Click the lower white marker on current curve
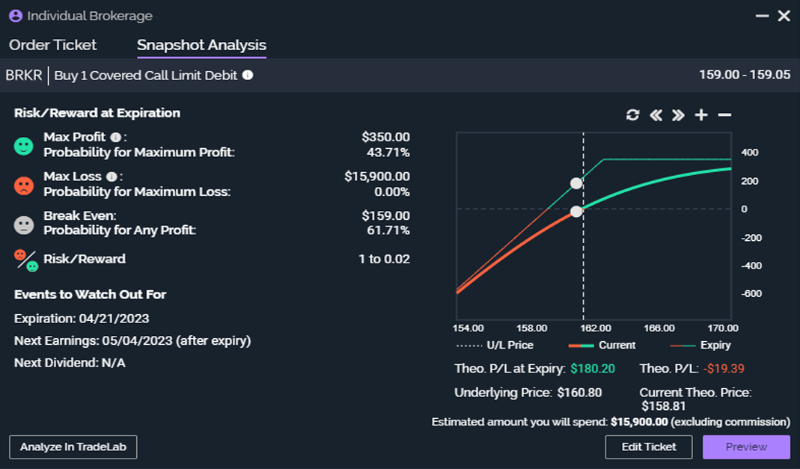This screenshot has width=800, height=469. click(x=575, y=212)
